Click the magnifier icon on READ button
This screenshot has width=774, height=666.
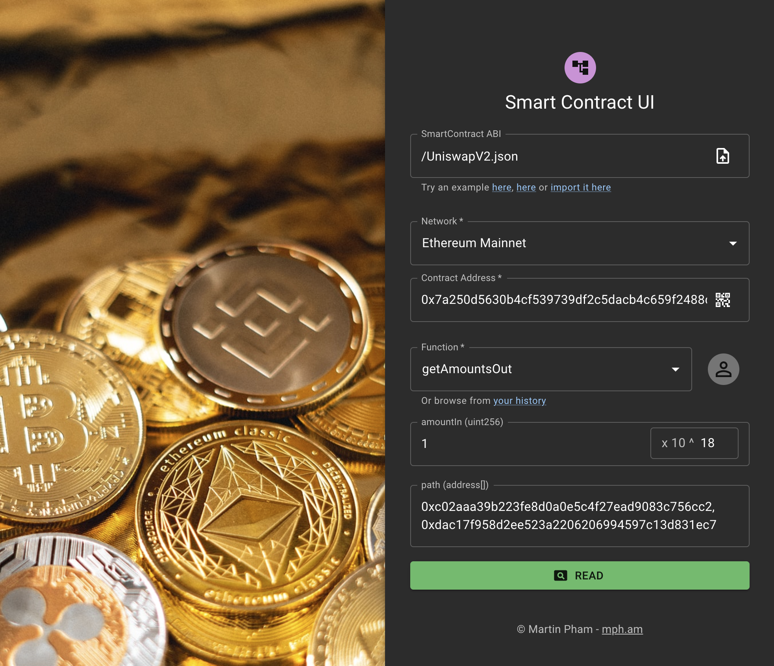point(560,575)
